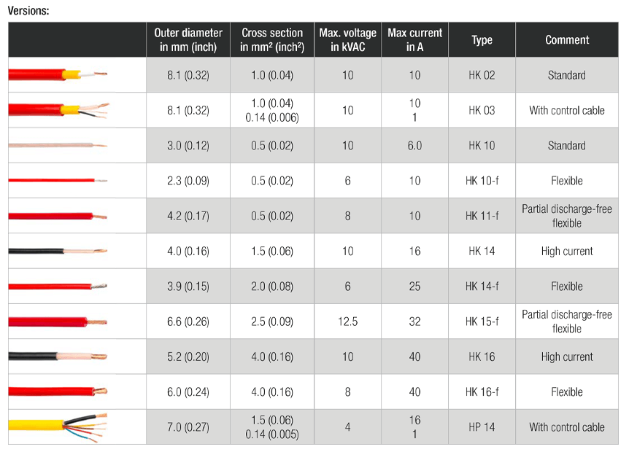Click the yellow HP 14 multi-wire cable image
The height and width of the screenshot is (452, 629).
[58, 427]
